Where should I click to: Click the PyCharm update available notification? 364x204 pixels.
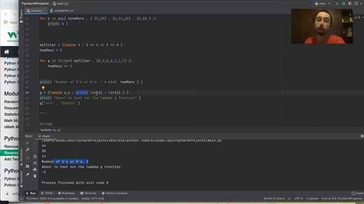[x=65, y=198]
